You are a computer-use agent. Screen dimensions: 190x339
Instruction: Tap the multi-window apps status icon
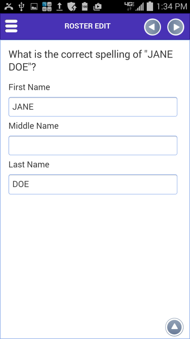(x=47, y=7)
